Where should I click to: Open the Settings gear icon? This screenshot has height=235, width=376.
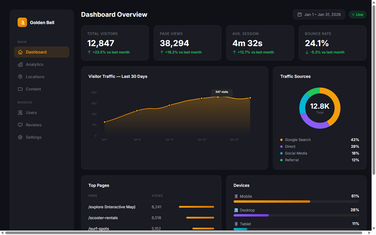coord(20,137)
